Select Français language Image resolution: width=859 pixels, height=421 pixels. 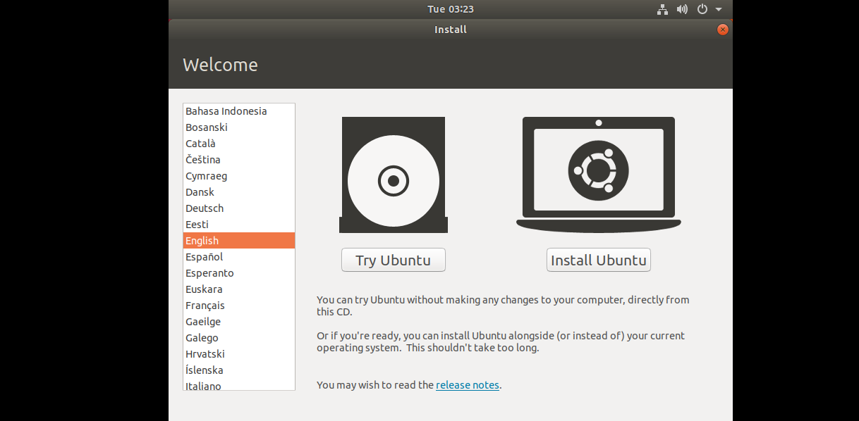click(x=239, y=306)
